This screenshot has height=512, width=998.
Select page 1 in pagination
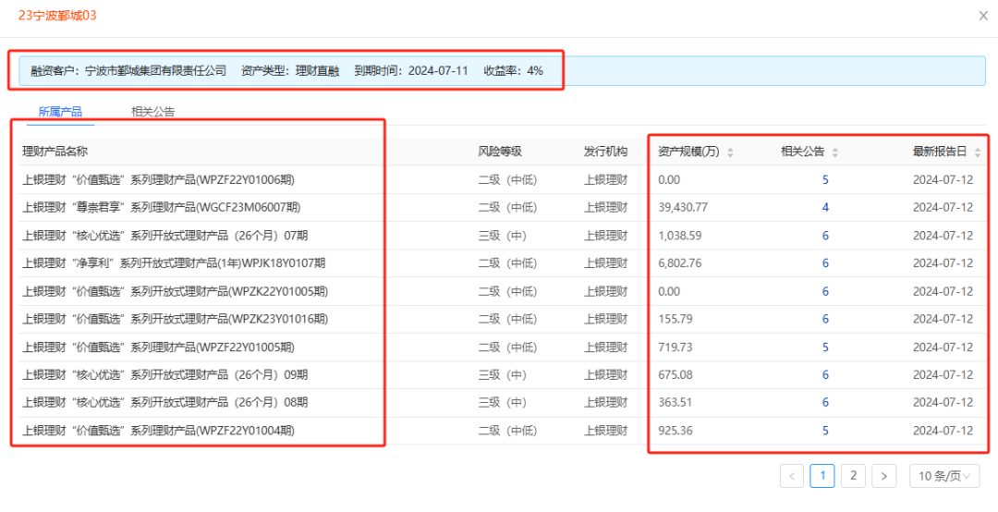point(822,476)
